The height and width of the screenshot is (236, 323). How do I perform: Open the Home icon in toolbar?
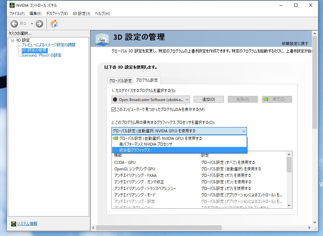point(54,23)
